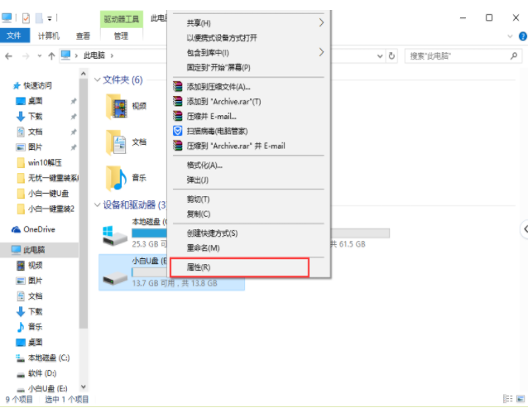Click properties quick access toolbar icon
This screenshot has width=528, height=408.
tap(26, 18)
